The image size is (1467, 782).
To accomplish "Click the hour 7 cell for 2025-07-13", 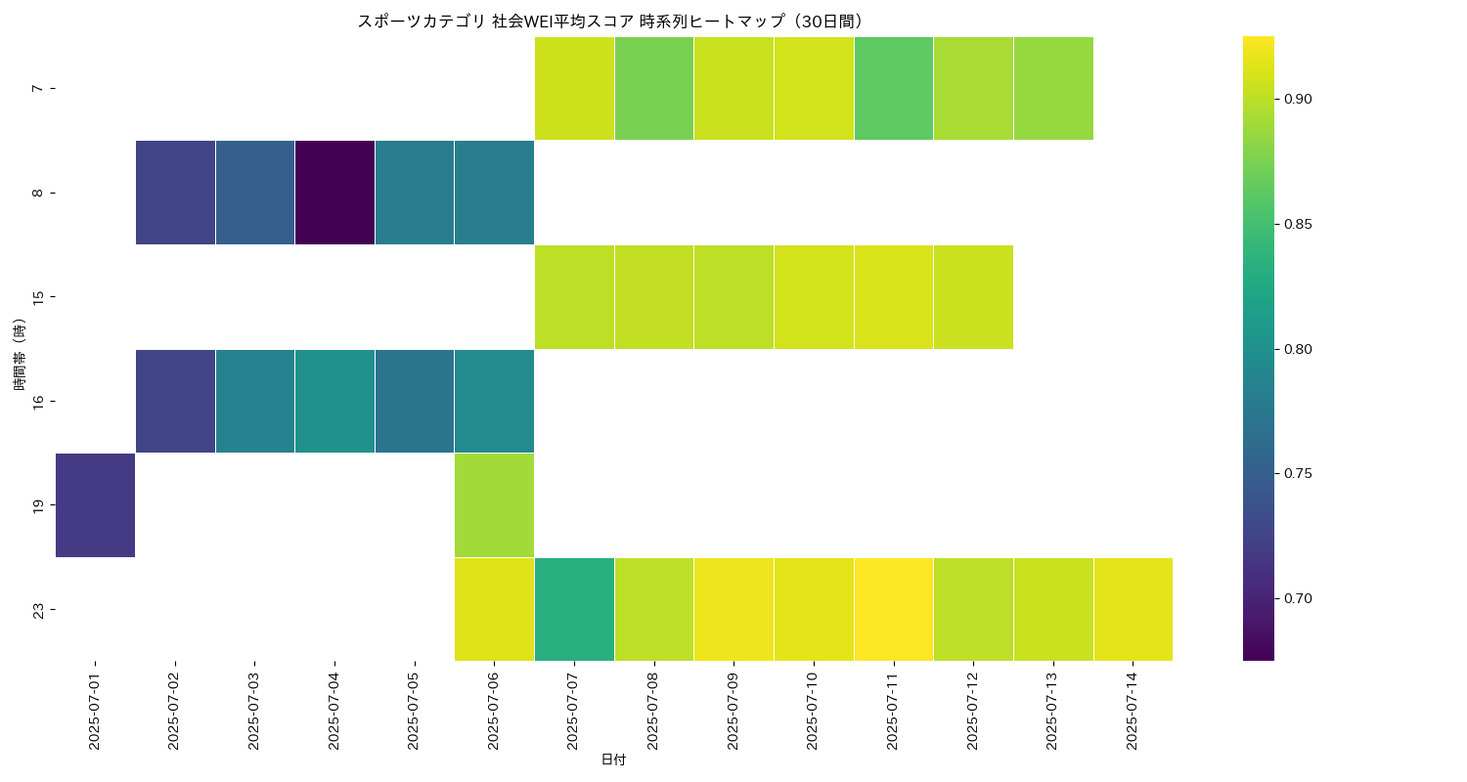I will point(1053,88).
